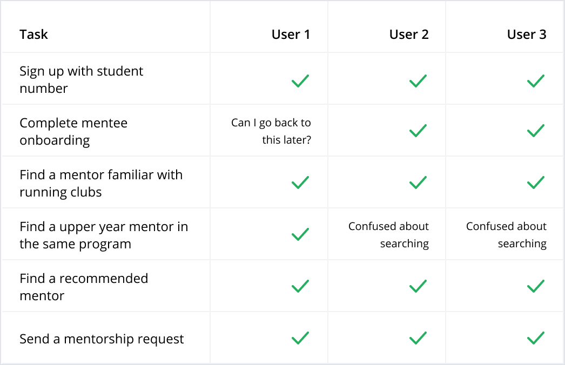This screenshot has height=365, width=565.
Task: Click User 3 checkmark for Sign up row
Action: pyautogui.click(x=536, y=80)
